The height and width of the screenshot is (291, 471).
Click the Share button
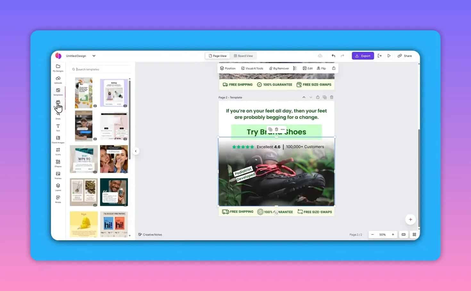click(405, 56)
